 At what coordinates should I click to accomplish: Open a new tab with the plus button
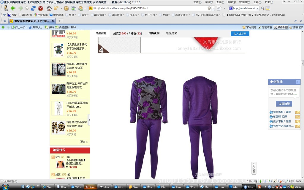pos(60,21)
